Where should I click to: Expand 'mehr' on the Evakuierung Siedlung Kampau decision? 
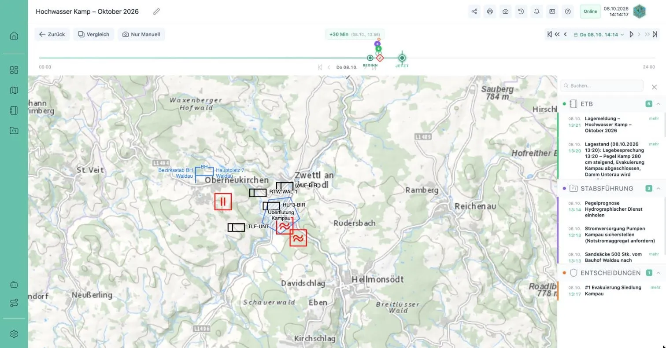click(655, 287)
